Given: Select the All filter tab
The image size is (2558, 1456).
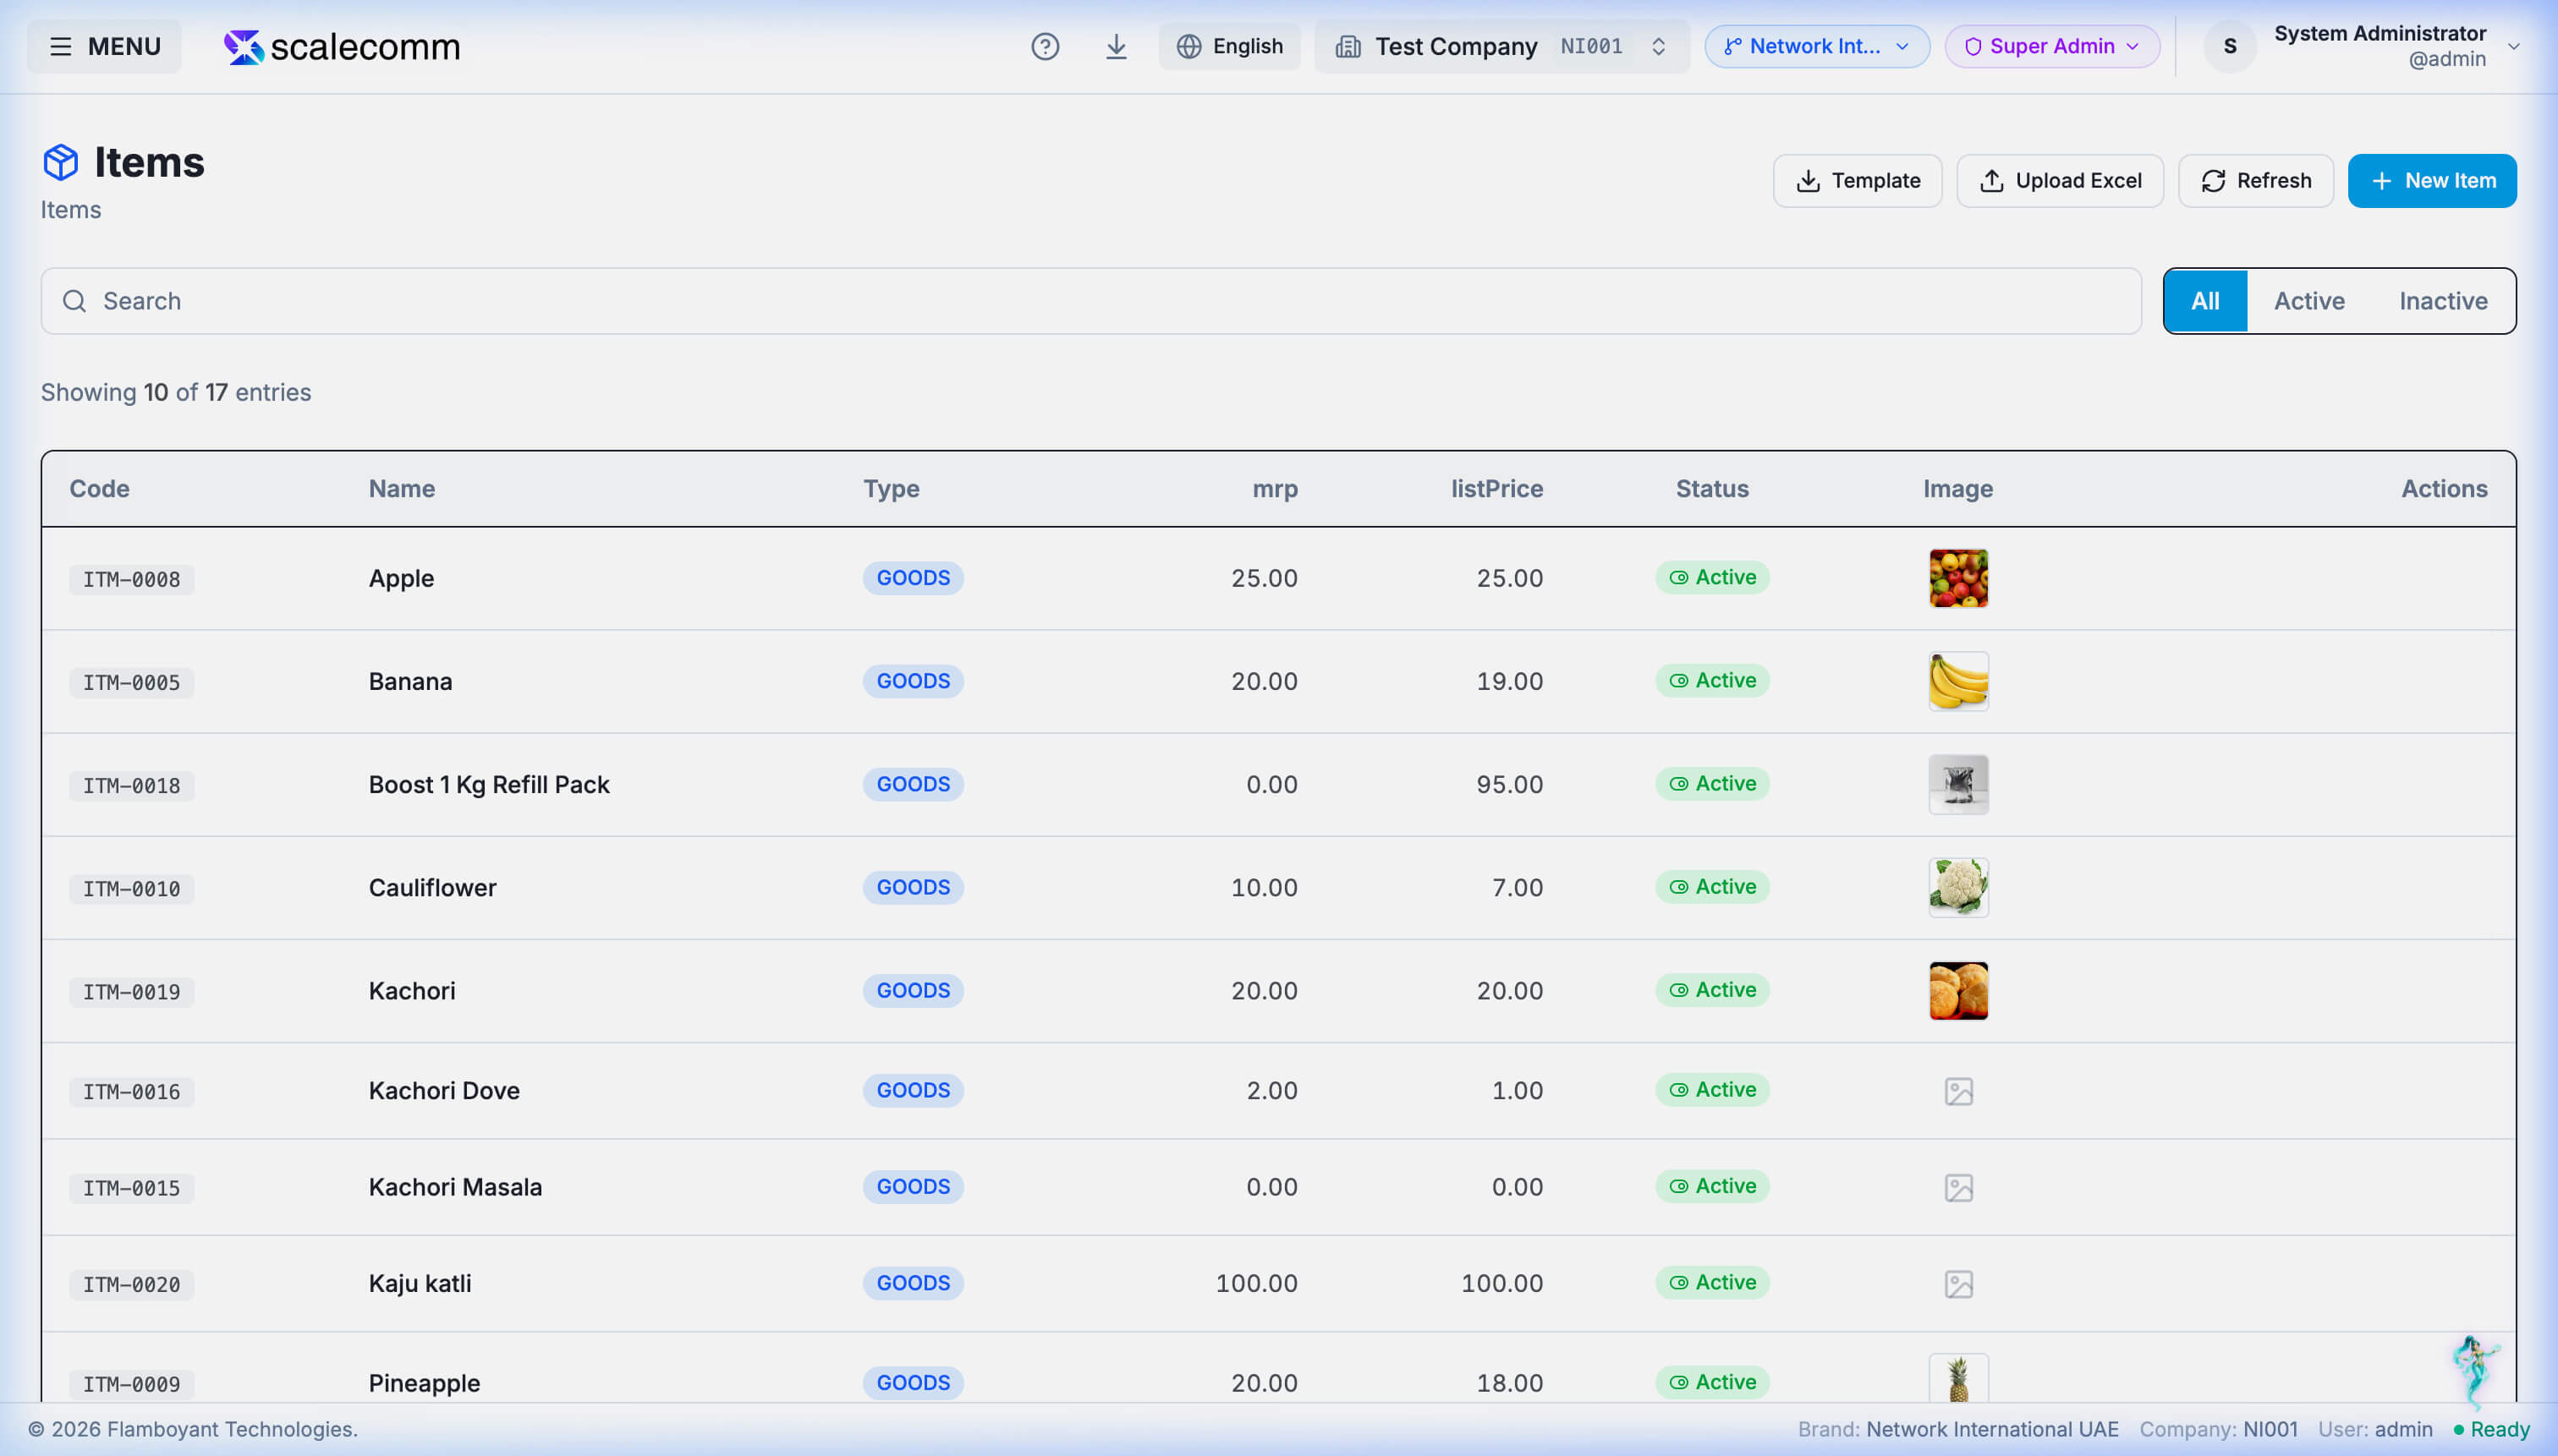Looking at the screenshot, I should pyautogui.click(x=2205, y=301).
